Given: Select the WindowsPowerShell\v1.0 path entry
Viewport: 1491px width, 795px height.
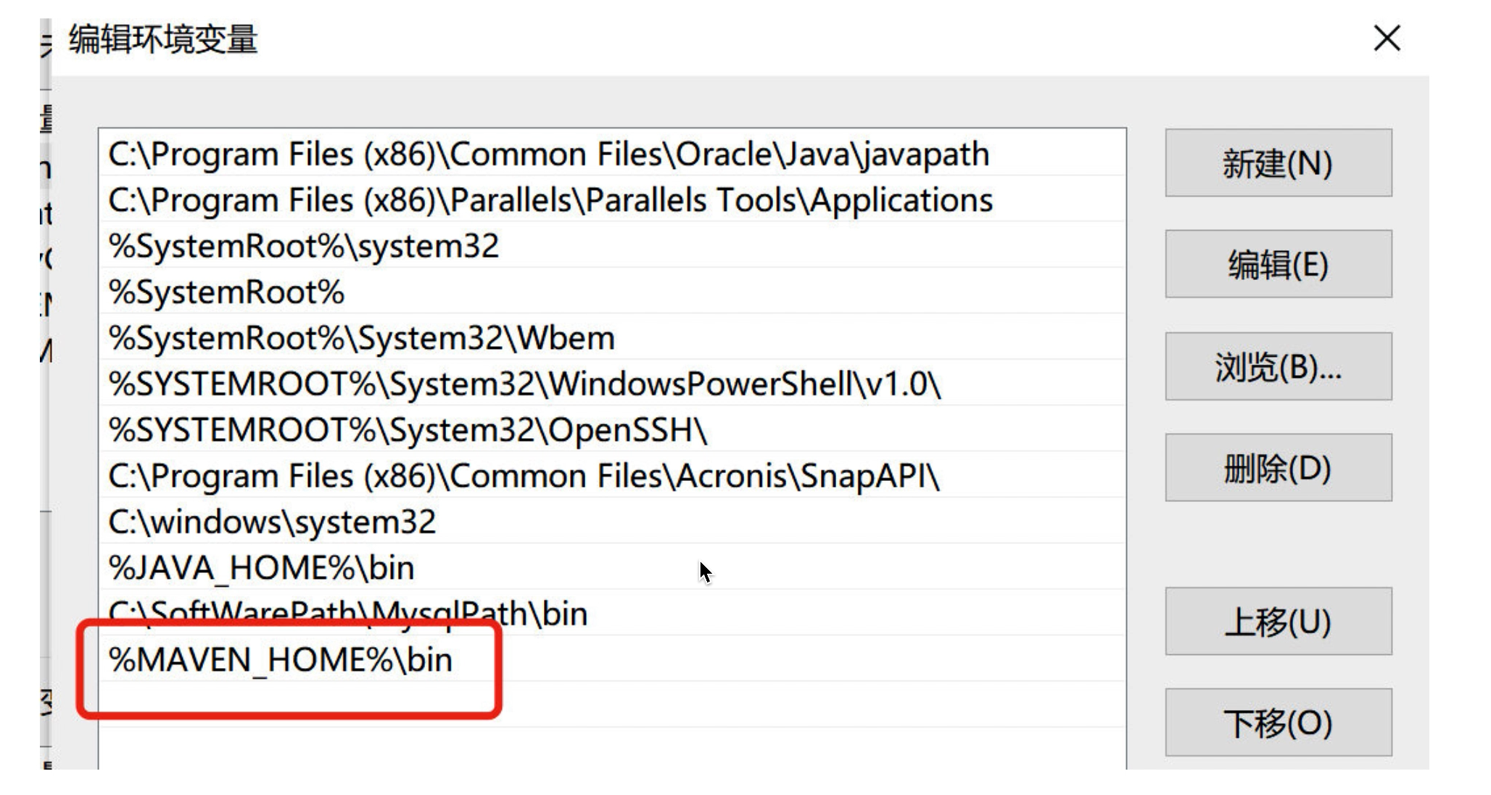Looking at the screenshot, I should pyautogui.click(x=524, y=384).
